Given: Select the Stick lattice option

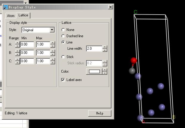Looking at the screenshot, I should (x=63, y=57).
